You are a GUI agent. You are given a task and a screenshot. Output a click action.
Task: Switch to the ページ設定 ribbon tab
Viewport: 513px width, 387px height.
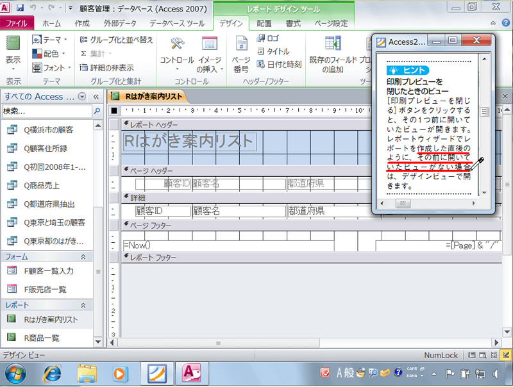(x=331, y=23)
